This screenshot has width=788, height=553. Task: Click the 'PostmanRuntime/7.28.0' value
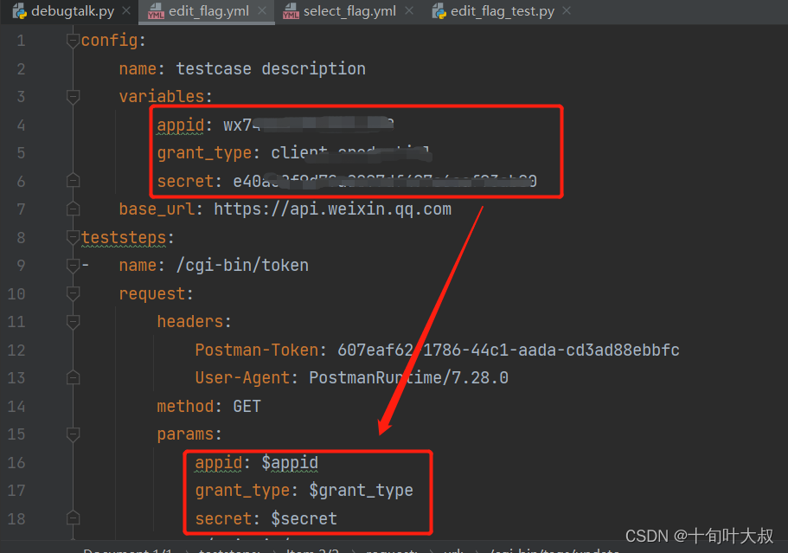pyautogui.click(x=408, y=378)
